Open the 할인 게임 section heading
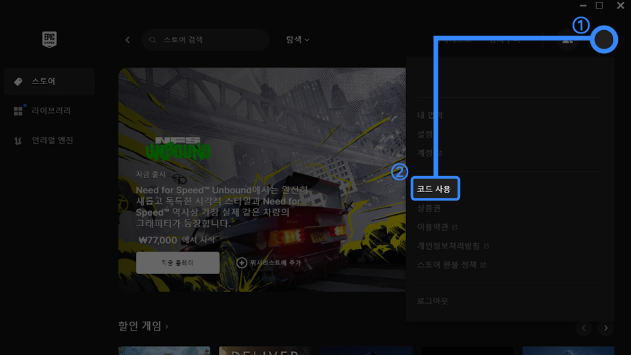 pos(143,325)
